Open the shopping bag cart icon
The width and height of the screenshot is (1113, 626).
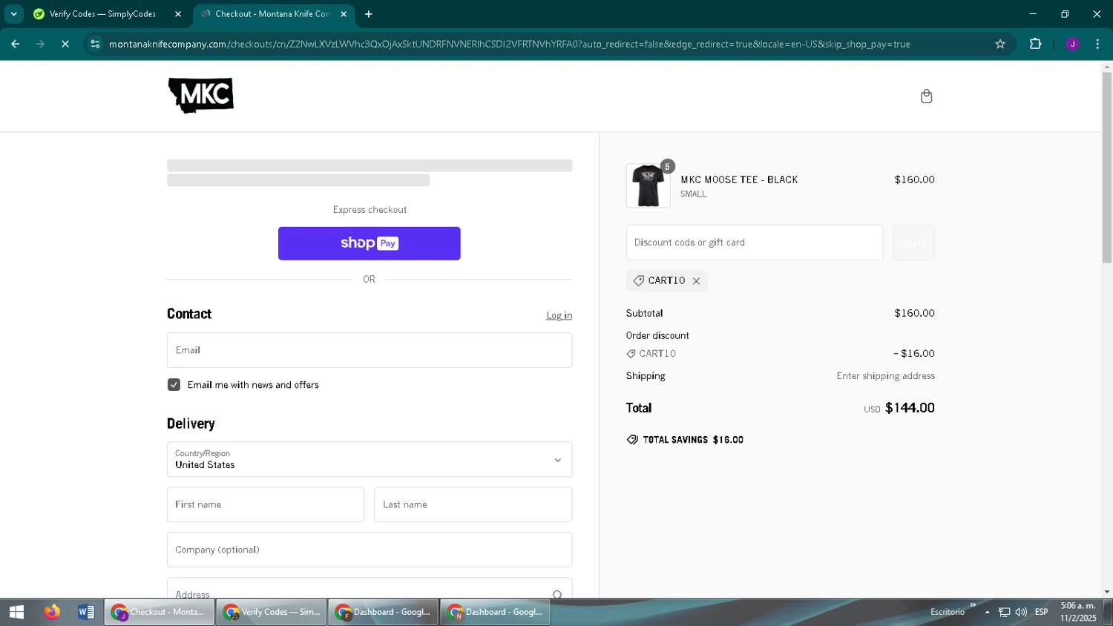tap(926, 96)
